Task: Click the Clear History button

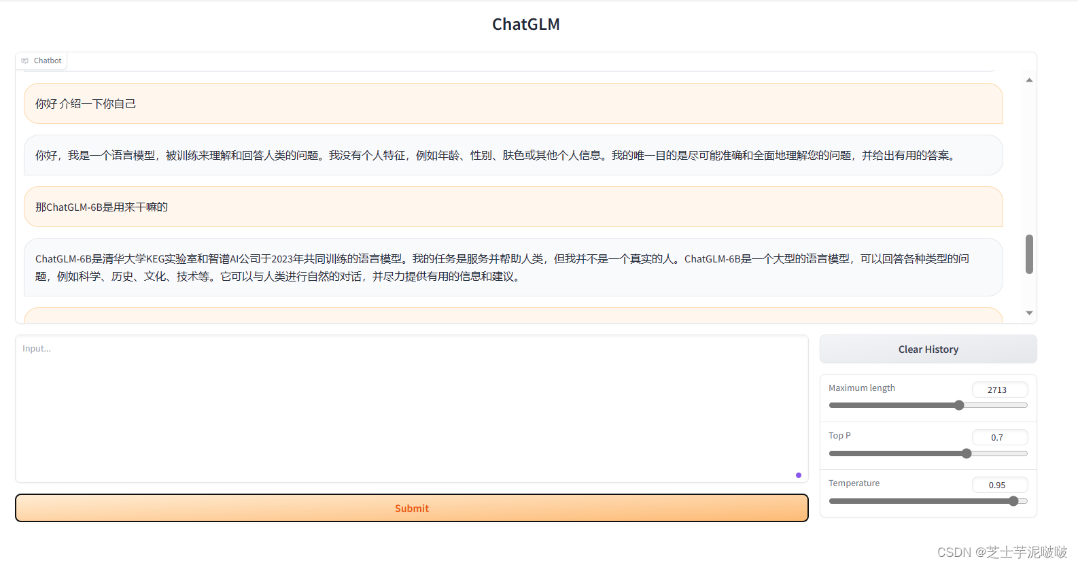Action: click(928, 349)
